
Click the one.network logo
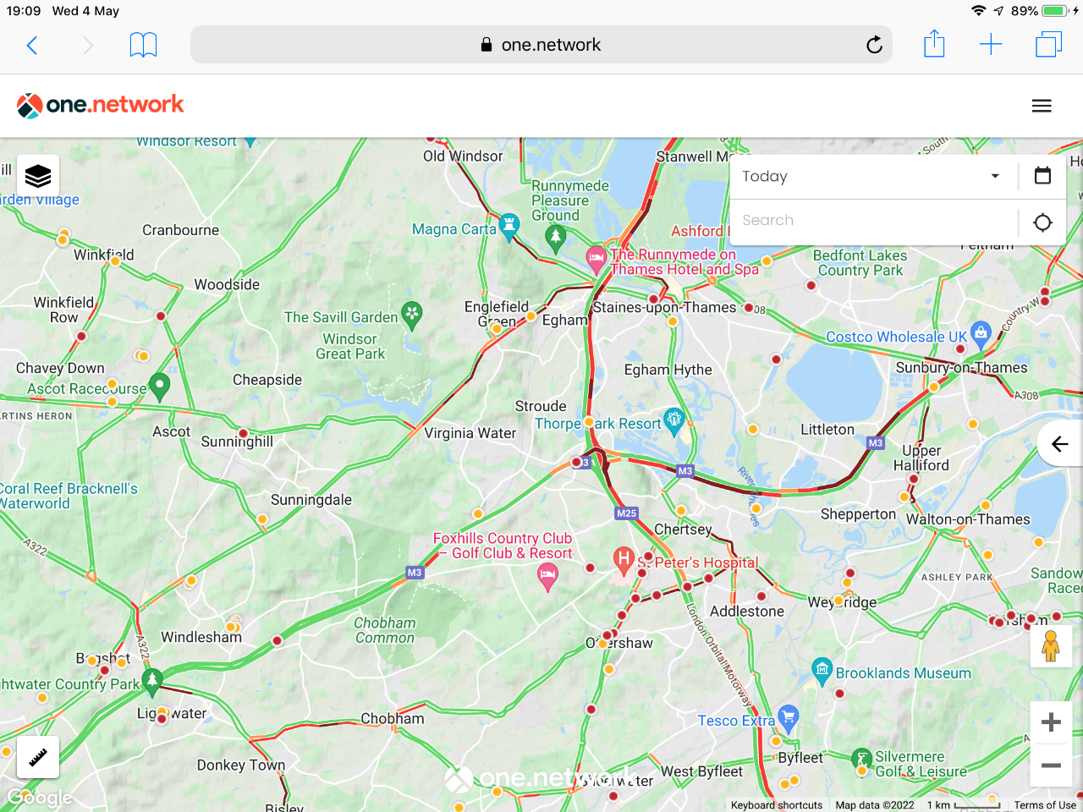pyautogui.click(x=100, y=105)
